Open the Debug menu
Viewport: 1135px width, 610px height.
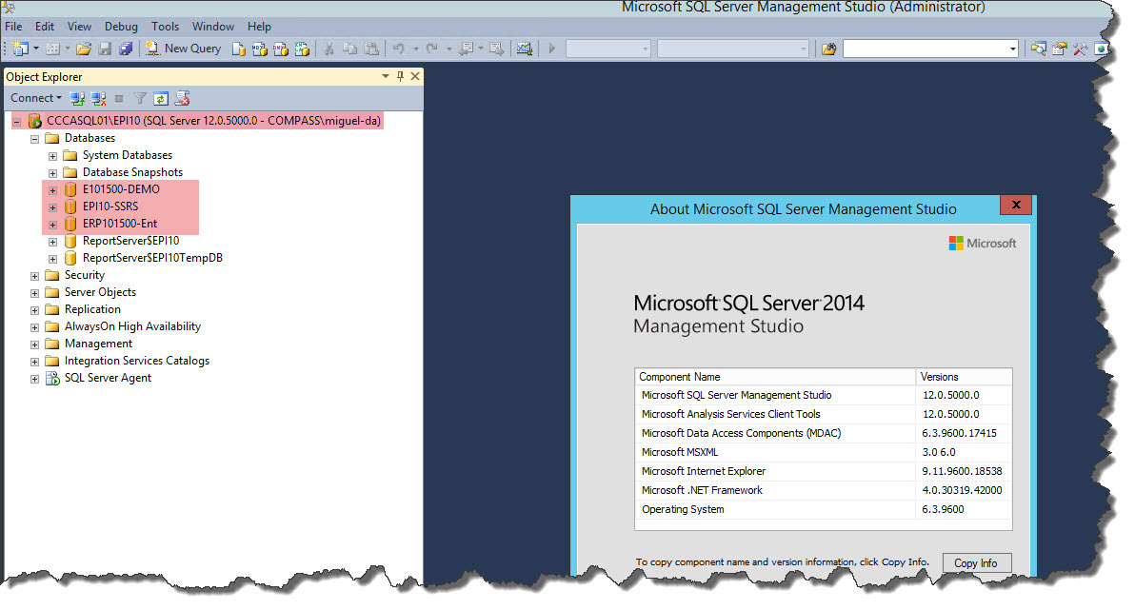121,26
